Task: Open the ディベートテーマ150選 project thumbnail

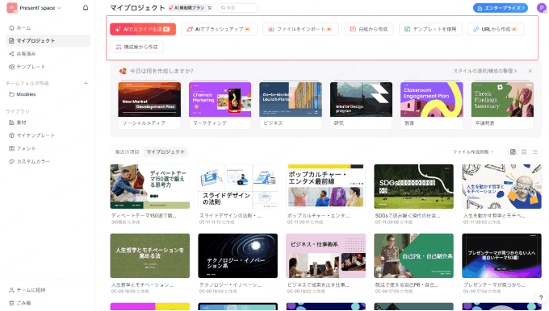Action: [150, 187]
